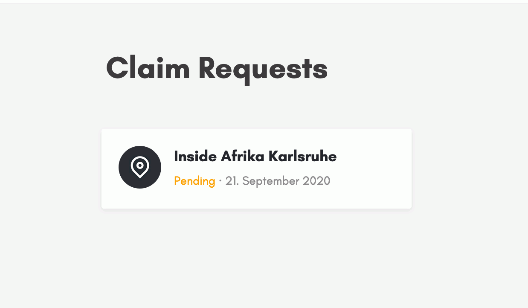Click the day number 21. in the date

pyautogui.click(x=232, y=181)
